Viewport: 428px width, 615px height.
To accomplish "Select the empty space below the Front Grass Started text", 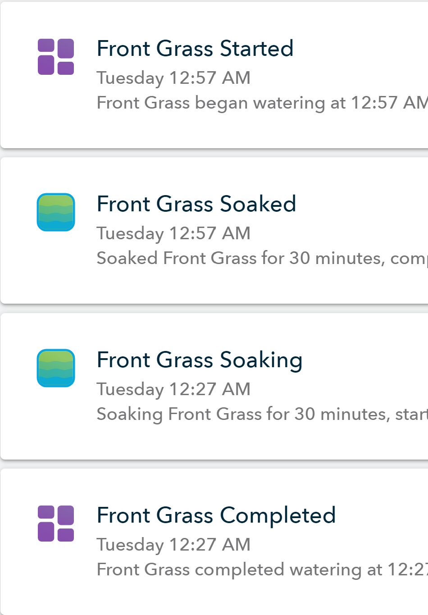I will (214, 130).
